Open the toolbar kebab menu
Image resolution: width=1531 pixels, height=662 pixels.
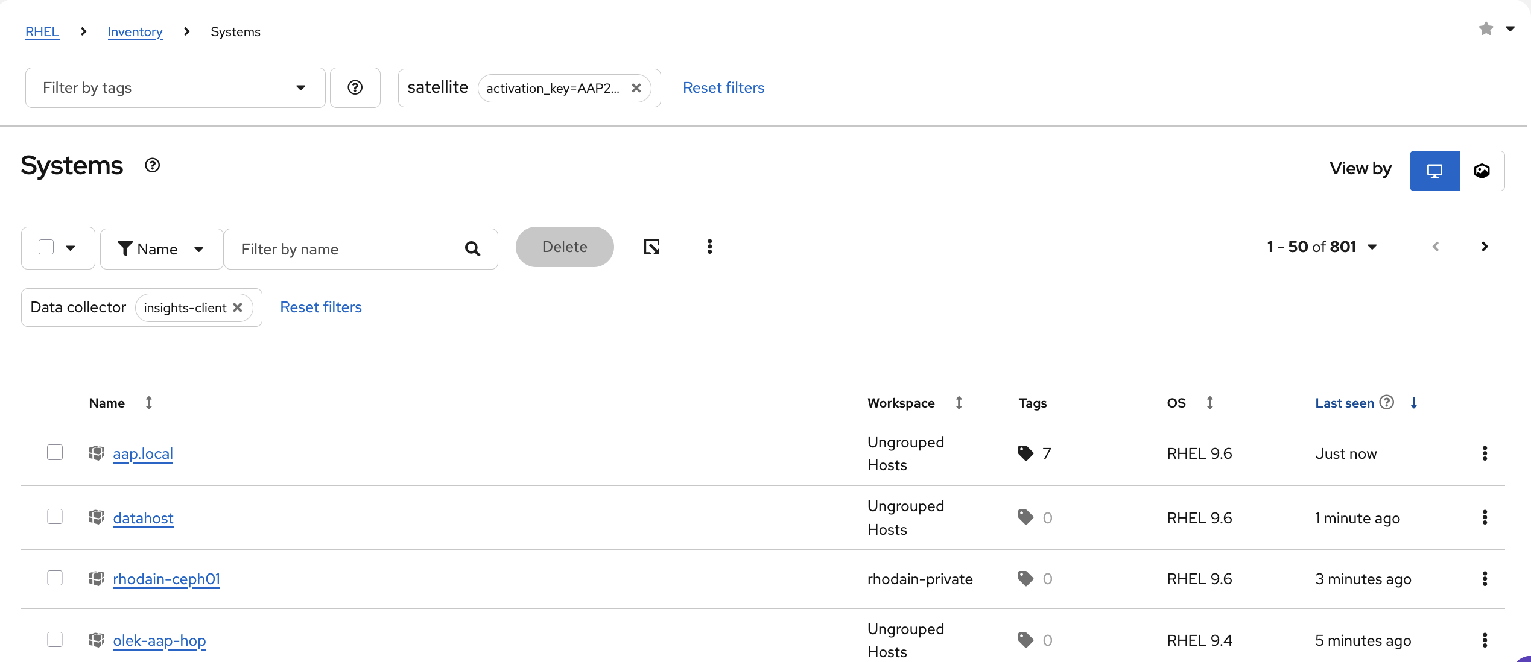(709, 247)
